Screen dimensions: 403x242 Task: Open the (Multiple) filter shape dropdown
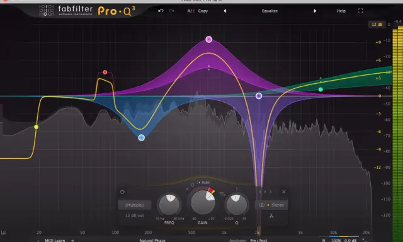(135, 205)
